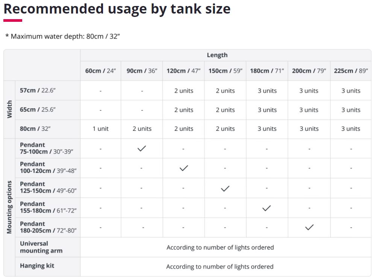Click the 150cm / 59″ column header
Screen dimensions: 376x280
(x=225, y=71)
